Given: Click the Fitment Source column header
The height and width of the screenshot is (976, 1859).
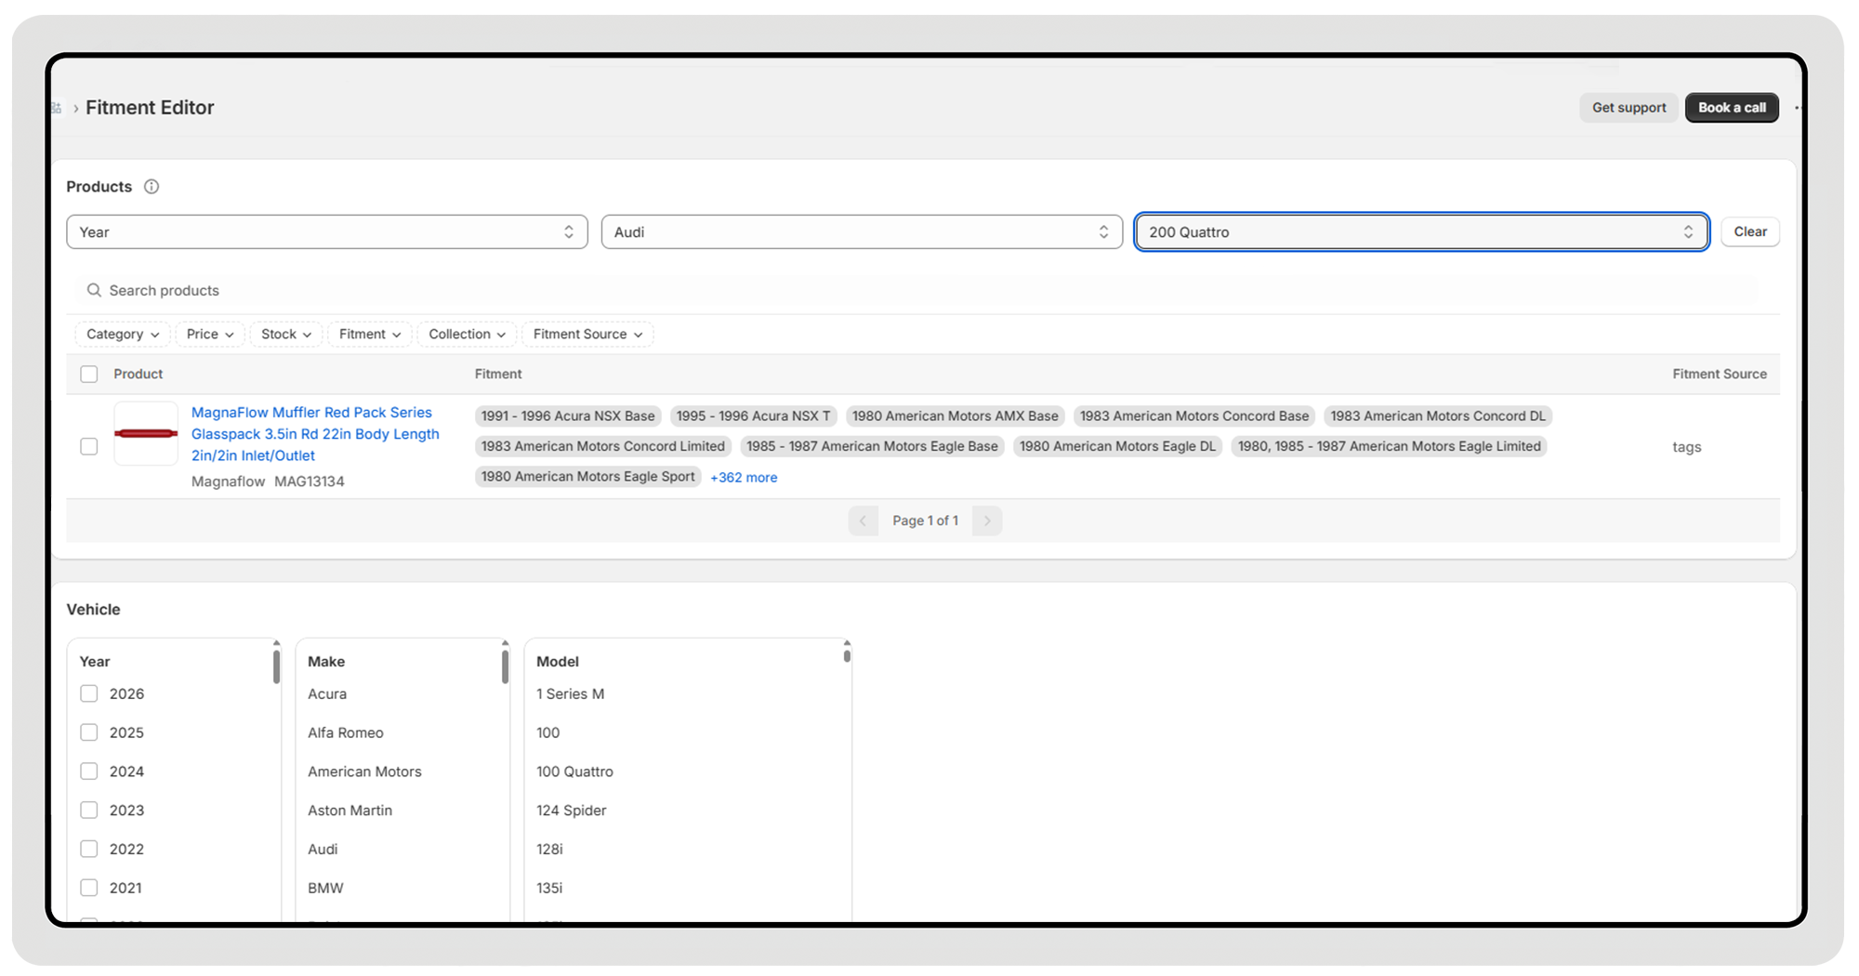Looking at the screenshot, I should 1720,374.
